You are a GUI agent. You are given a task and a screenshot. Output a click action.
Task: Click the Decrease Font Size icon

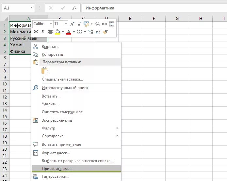click(x=79, y=24)
